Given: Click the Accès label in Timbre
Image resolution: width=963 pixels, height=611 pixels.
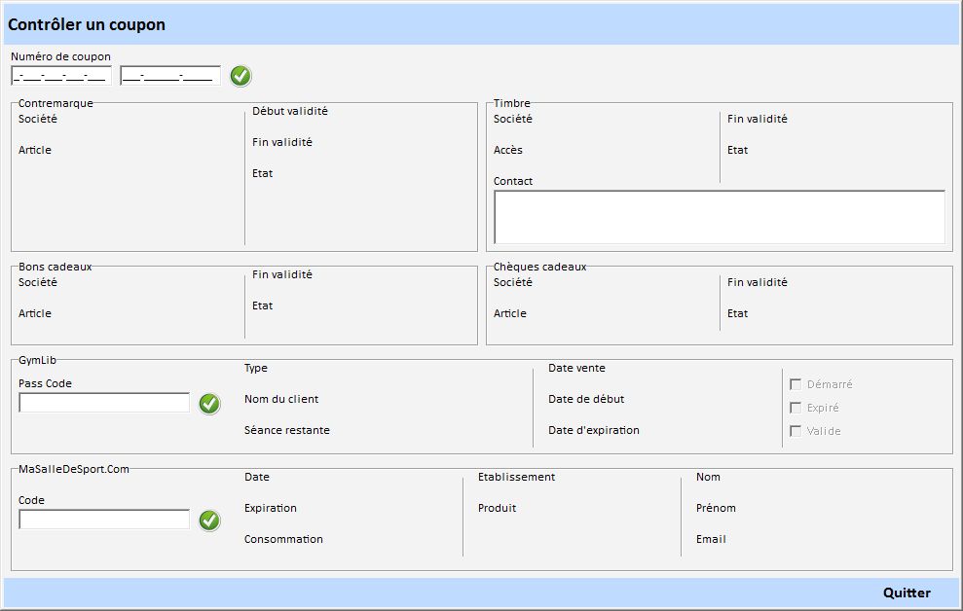Looking at the screenshot, I should click(507, 150).
